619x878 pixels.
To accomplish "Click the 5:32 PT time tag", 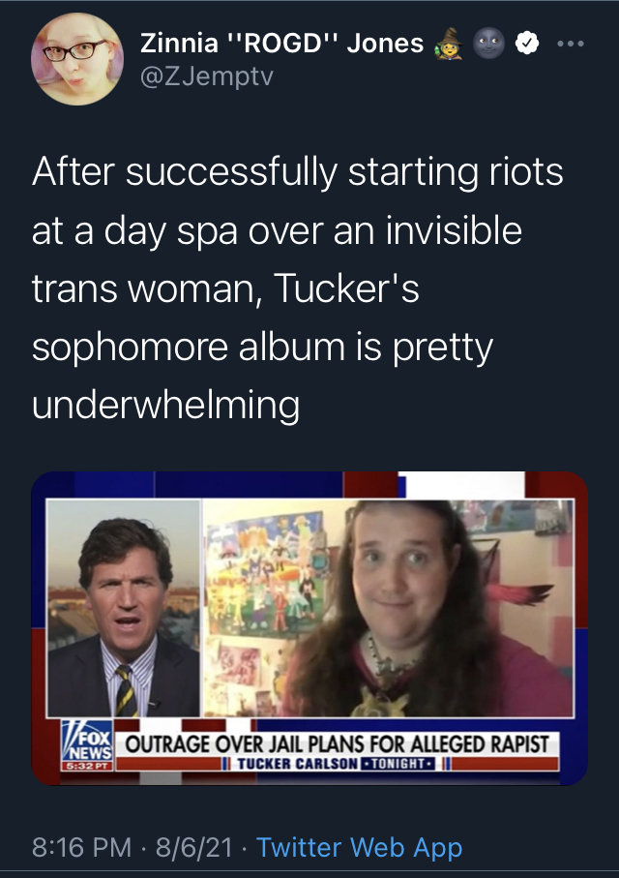I will pos(87,766).
